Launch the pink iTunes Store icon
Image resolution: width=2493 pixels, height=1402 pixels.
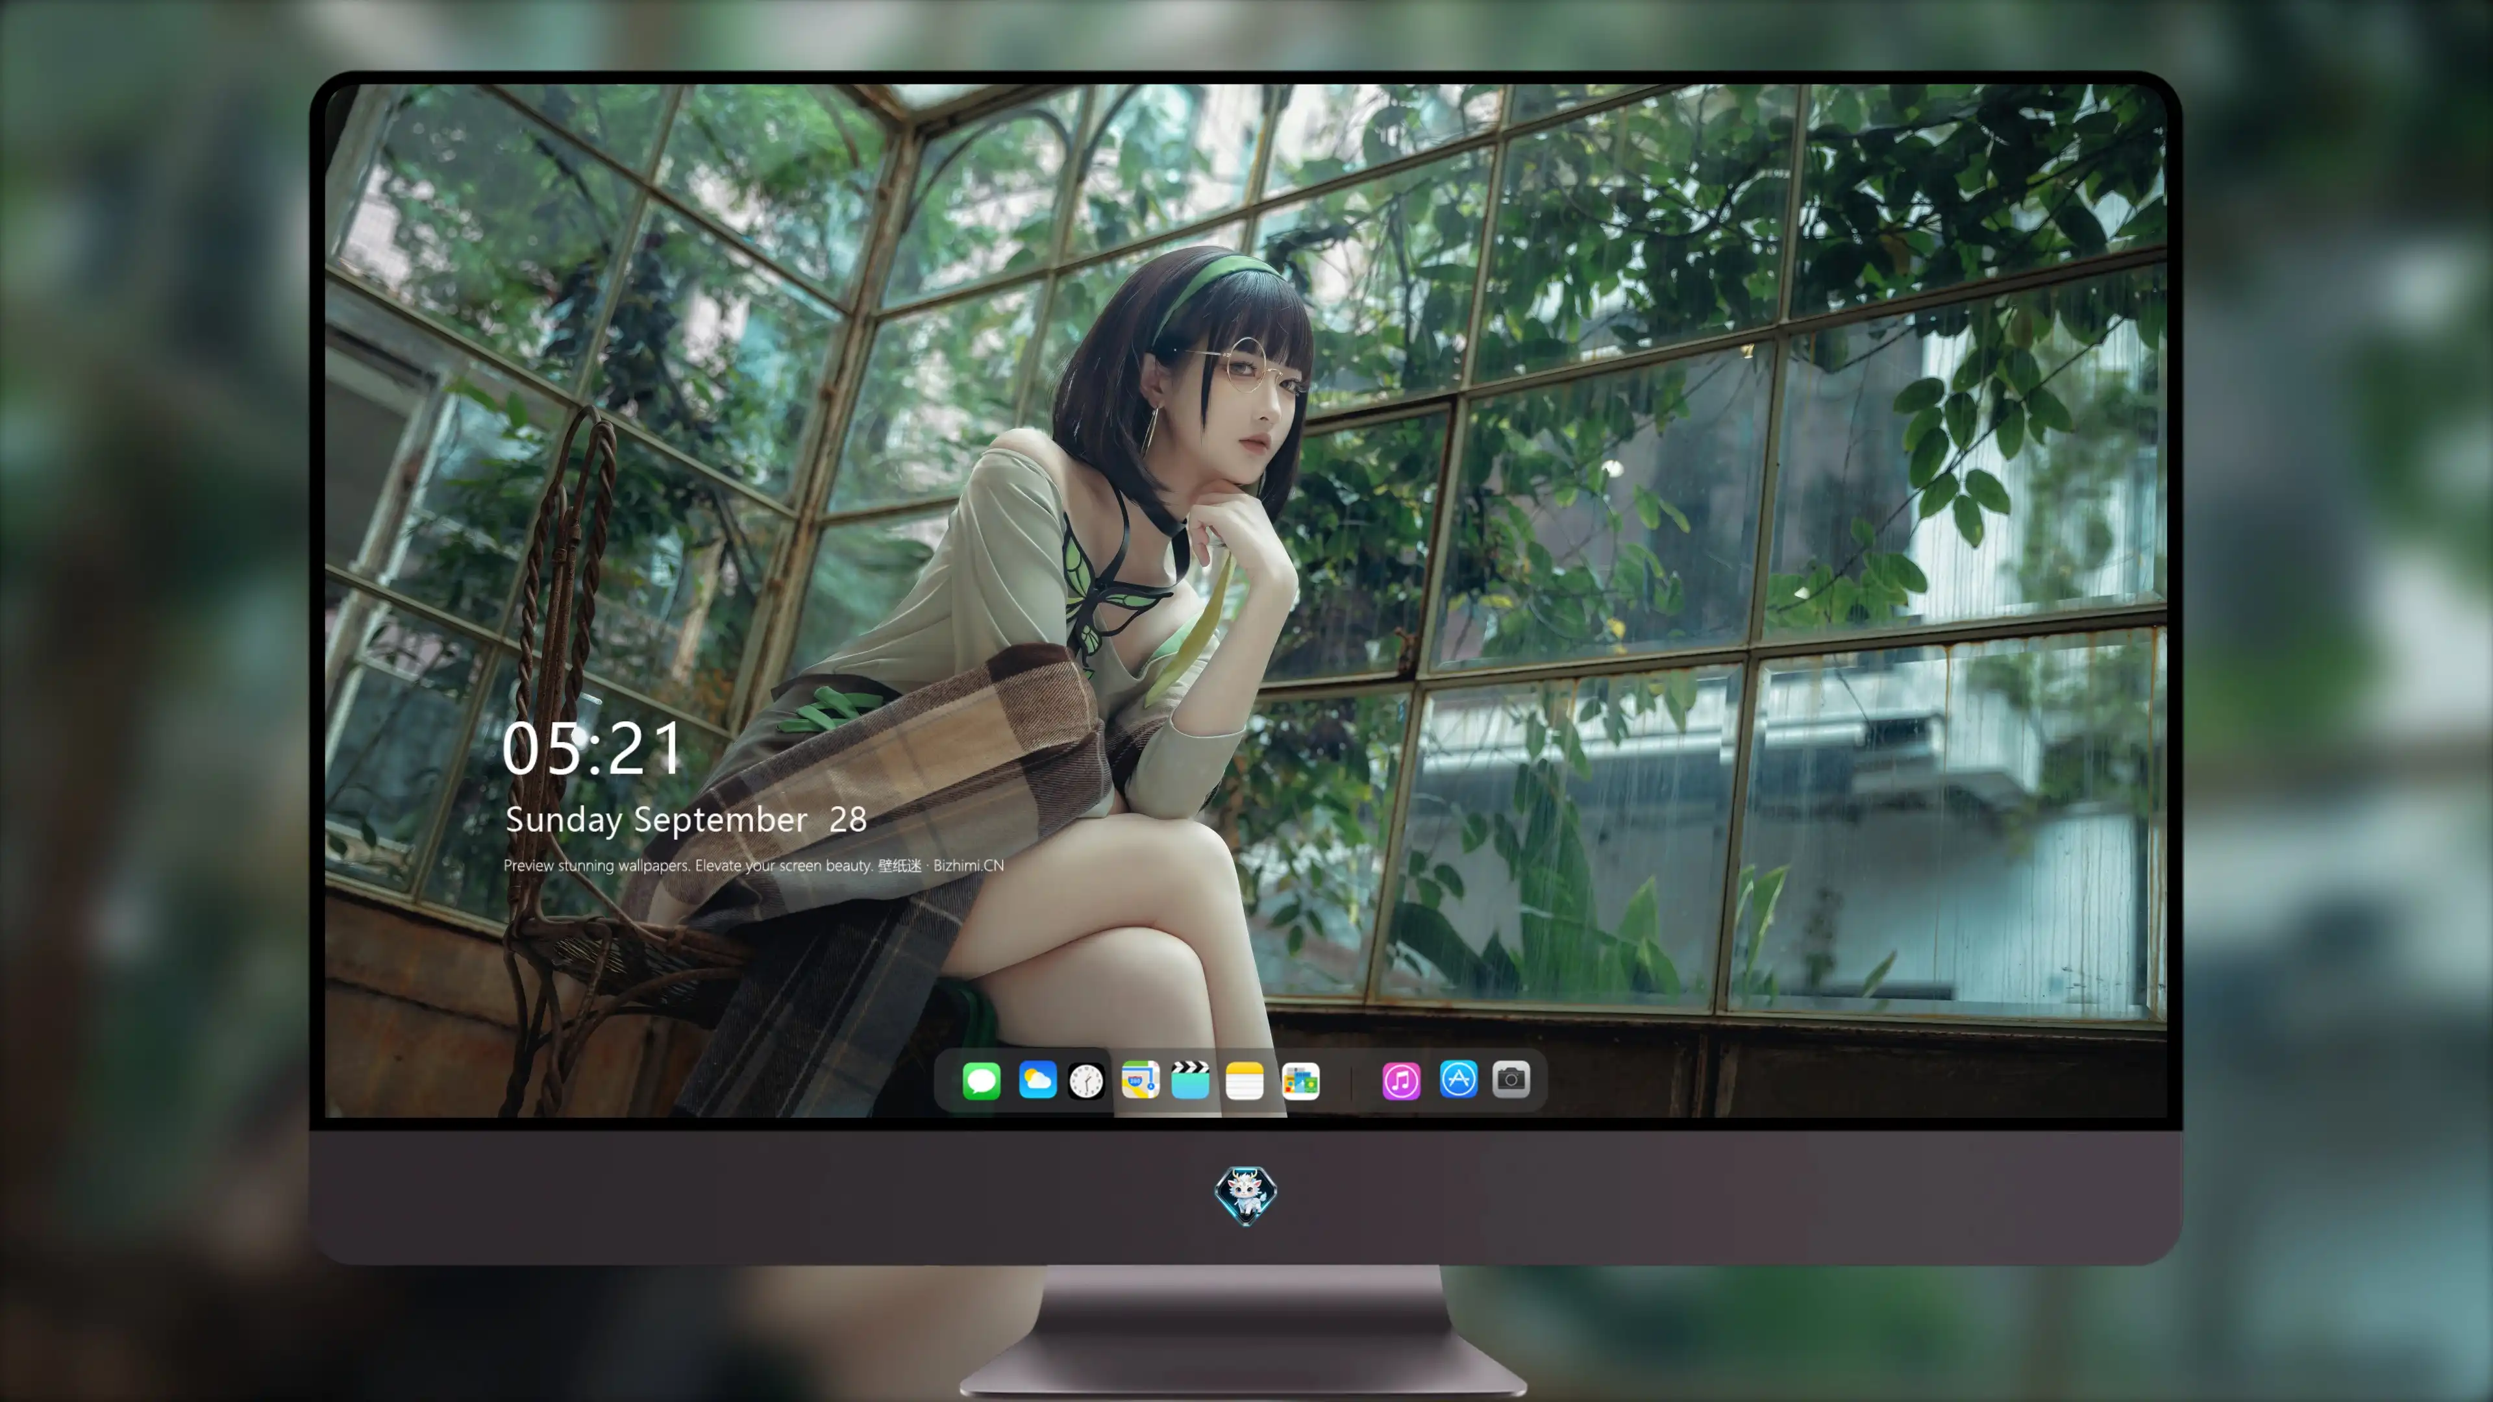tap(1400, 1080)
